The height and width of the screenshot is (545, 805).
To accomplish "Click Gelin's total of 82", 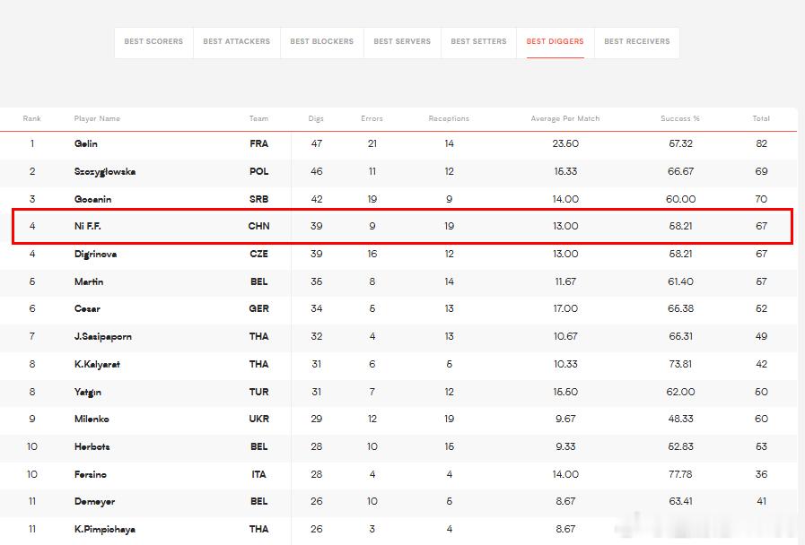I will (x=761, y=143).
